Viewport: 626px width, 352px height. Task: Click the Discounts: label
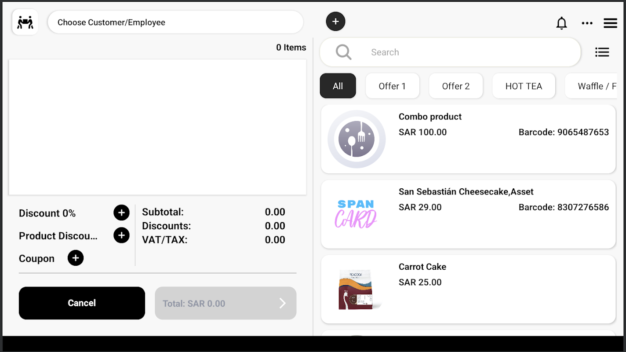tap(166, 226)
